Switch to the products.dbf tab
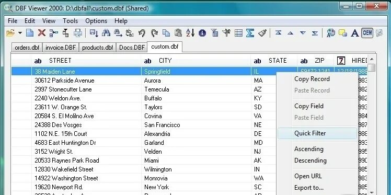This screenshot has height=195, width=391. (x=98, y=48)
